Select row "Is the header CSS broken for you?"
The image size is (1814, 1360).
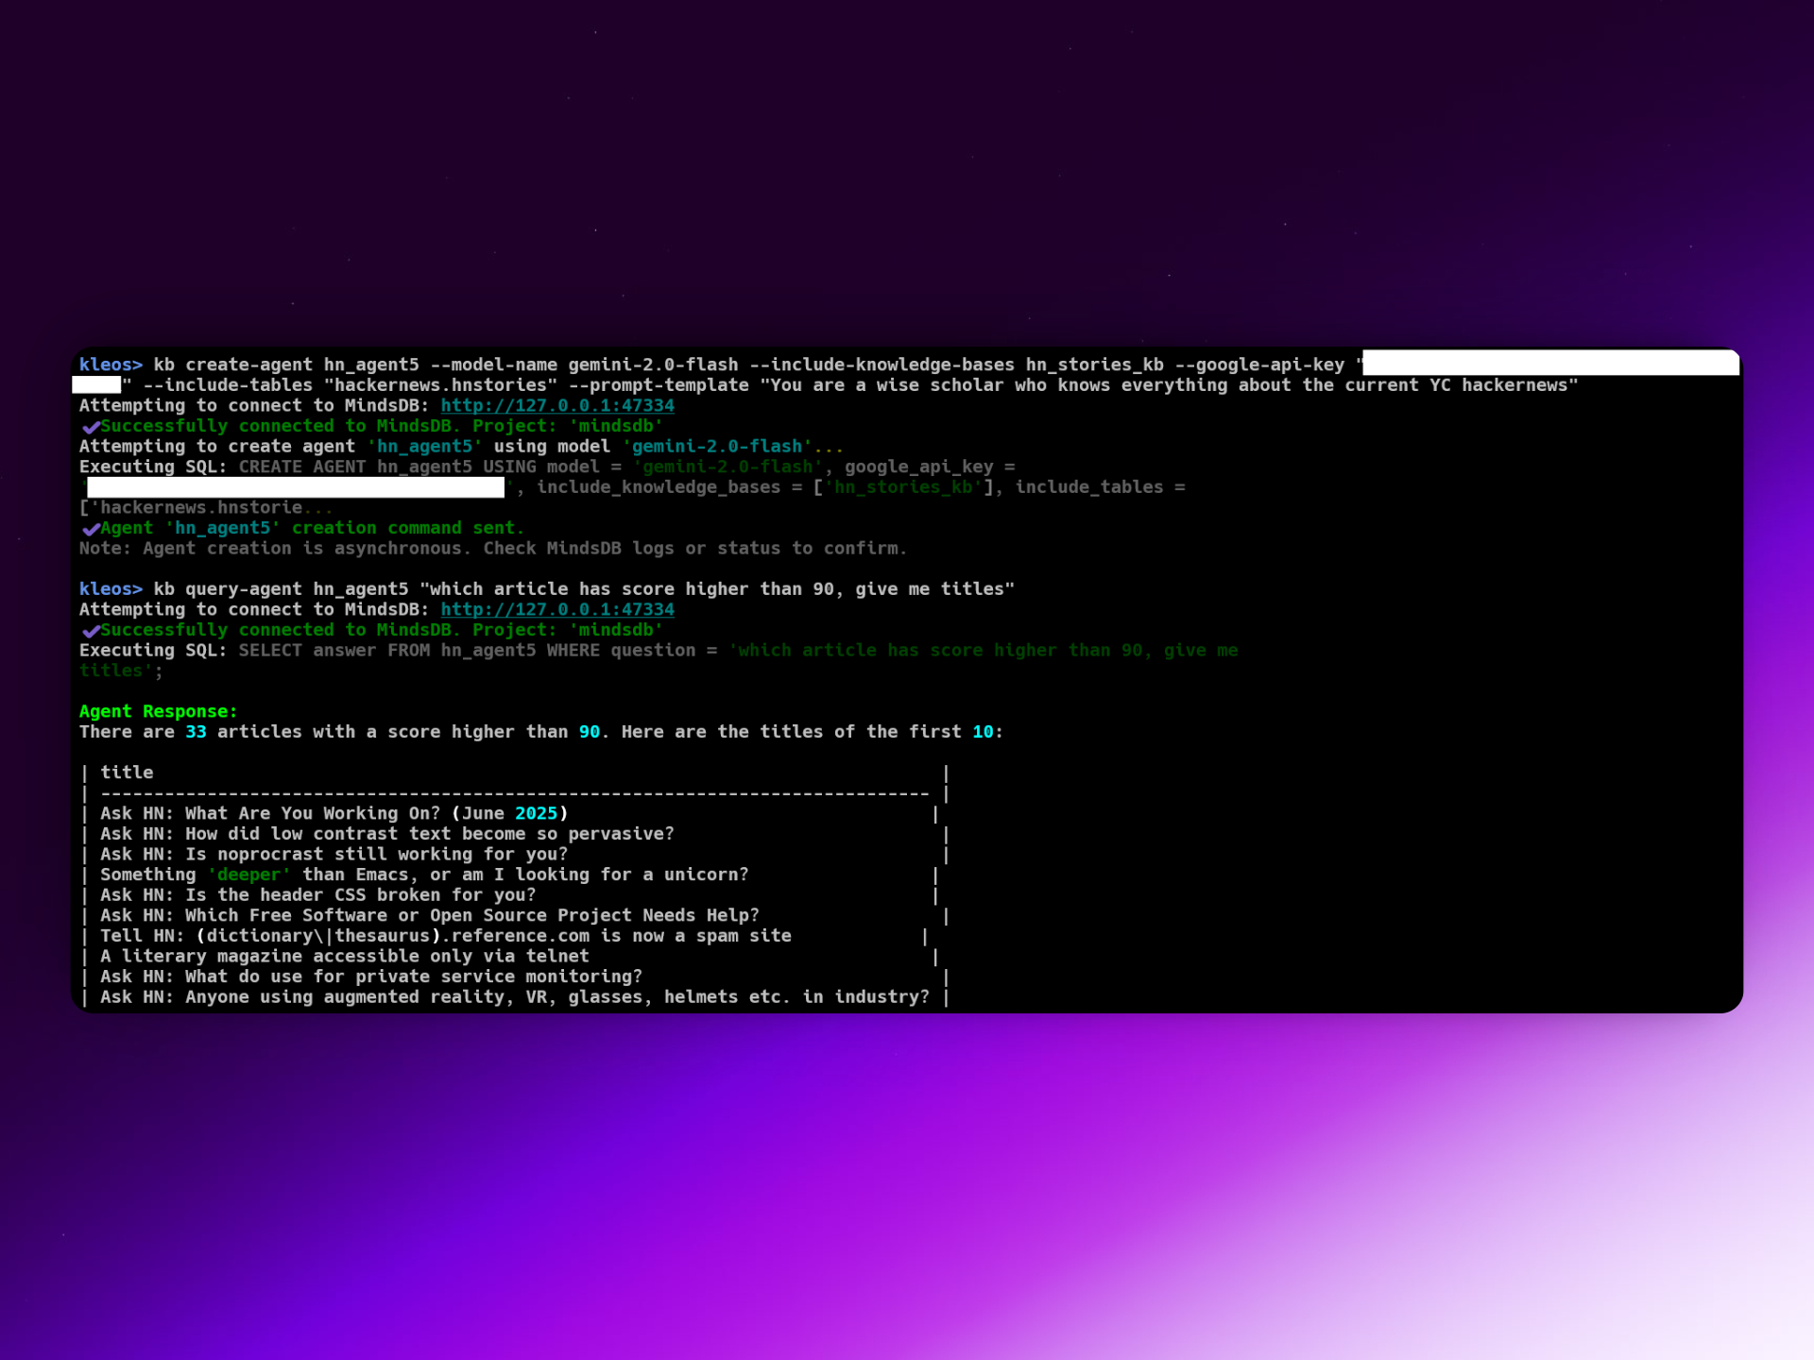510,895
